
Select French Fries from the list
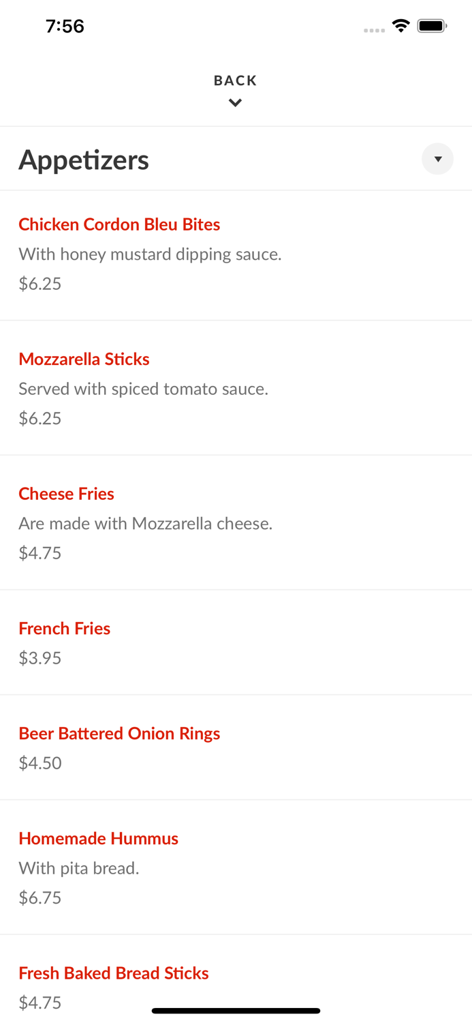tap(64, 628)
